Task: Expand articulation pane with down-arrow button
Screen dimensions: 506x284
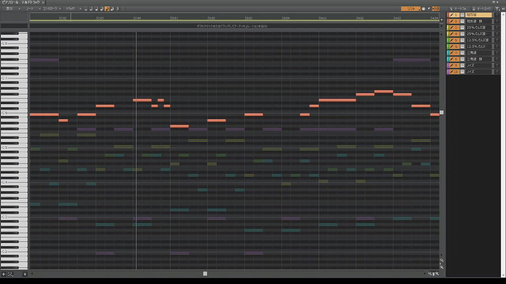Action: [442, 26]
